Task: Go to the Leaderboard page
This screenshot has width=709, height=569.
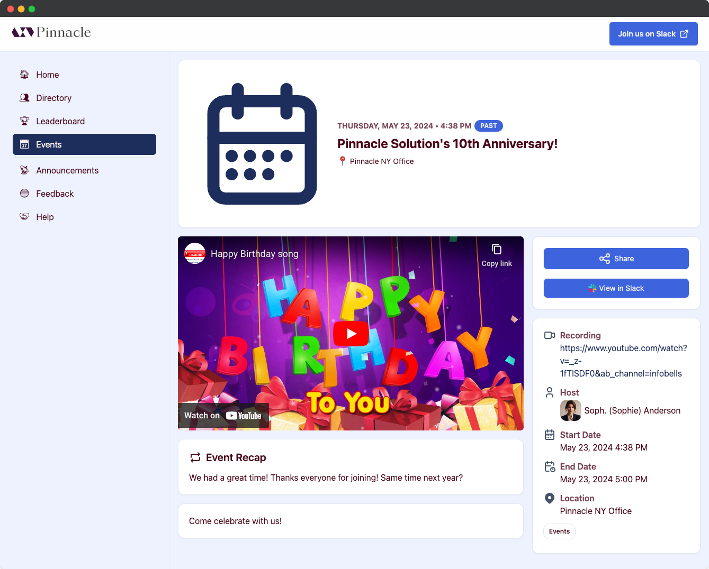Action: tap(84, 121)
